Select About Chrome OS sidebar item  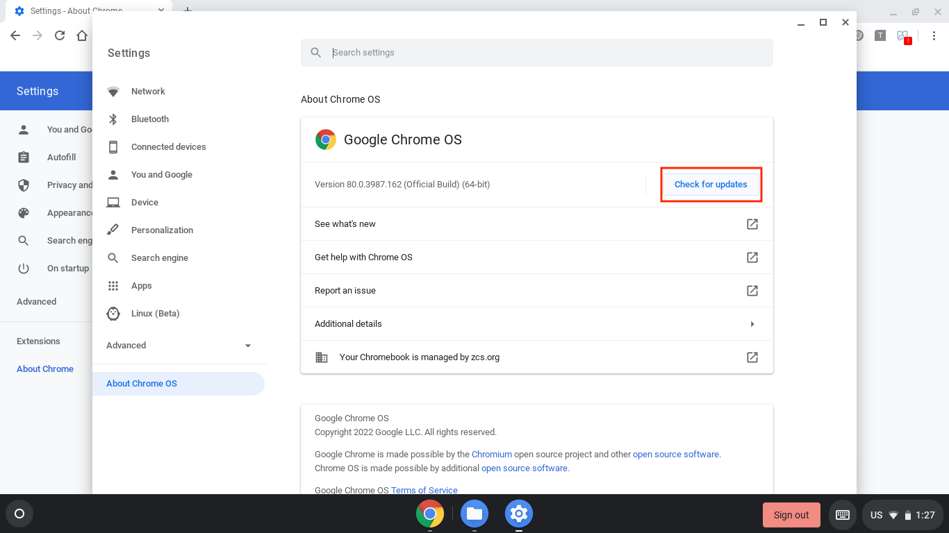[179, 384]
